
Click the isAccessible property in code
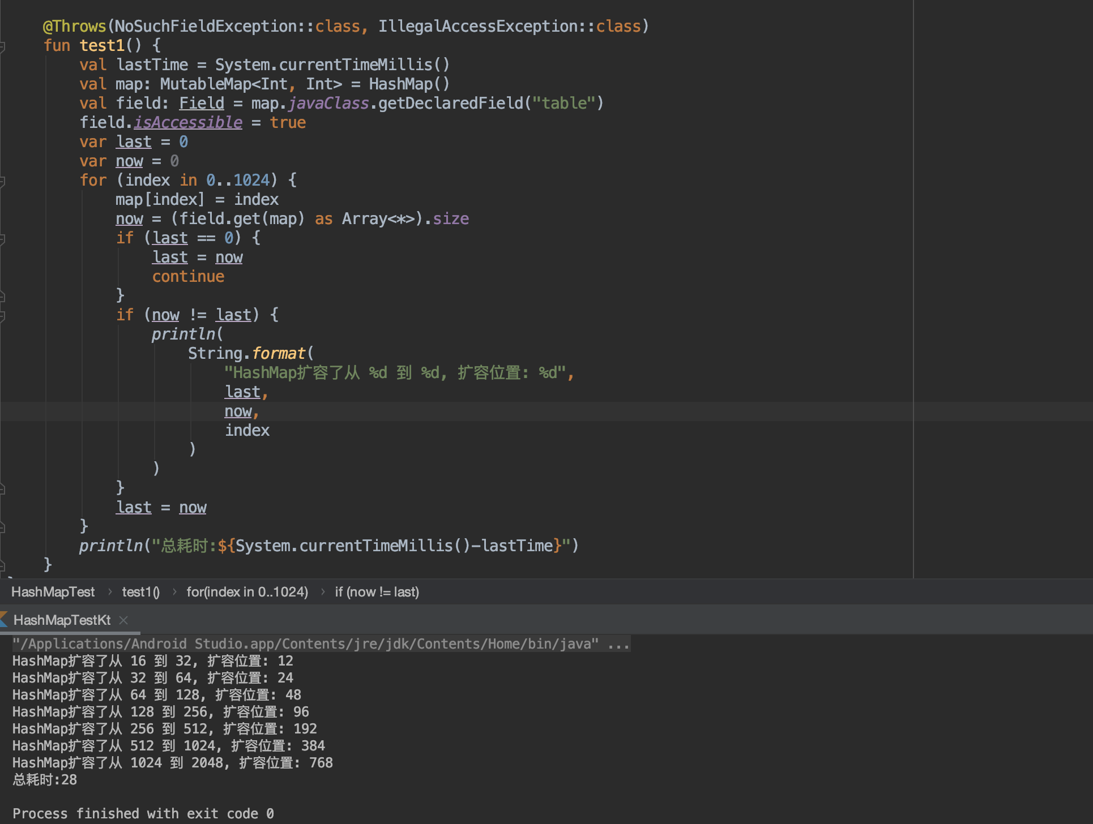[188, 123]
